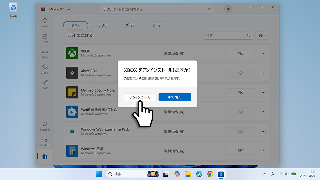Select the Windows 電卓 title text

[92, 149]
